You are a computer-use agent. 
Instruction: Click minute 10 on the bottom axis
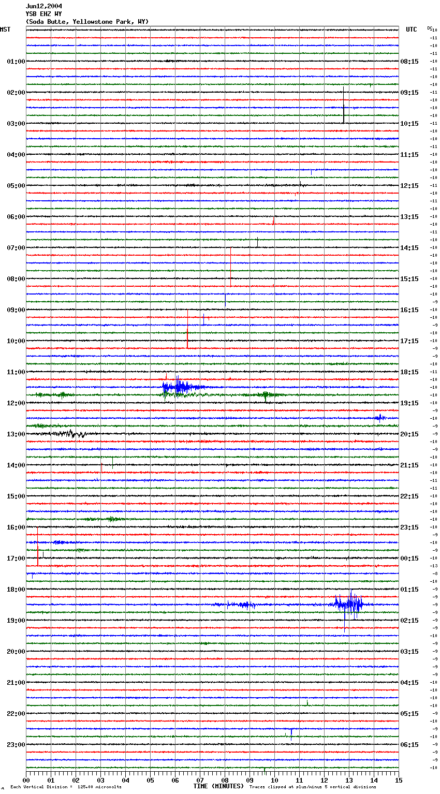click(x=274, y=780)
